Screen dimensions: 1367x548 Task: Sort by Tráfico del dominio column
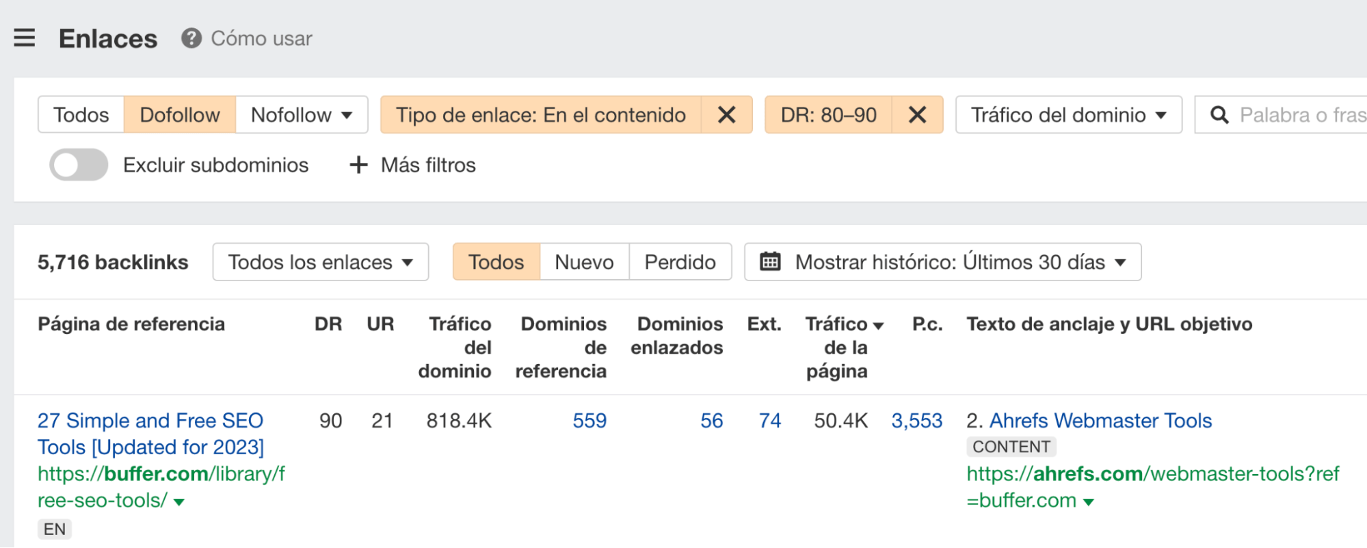coord(455,348)
